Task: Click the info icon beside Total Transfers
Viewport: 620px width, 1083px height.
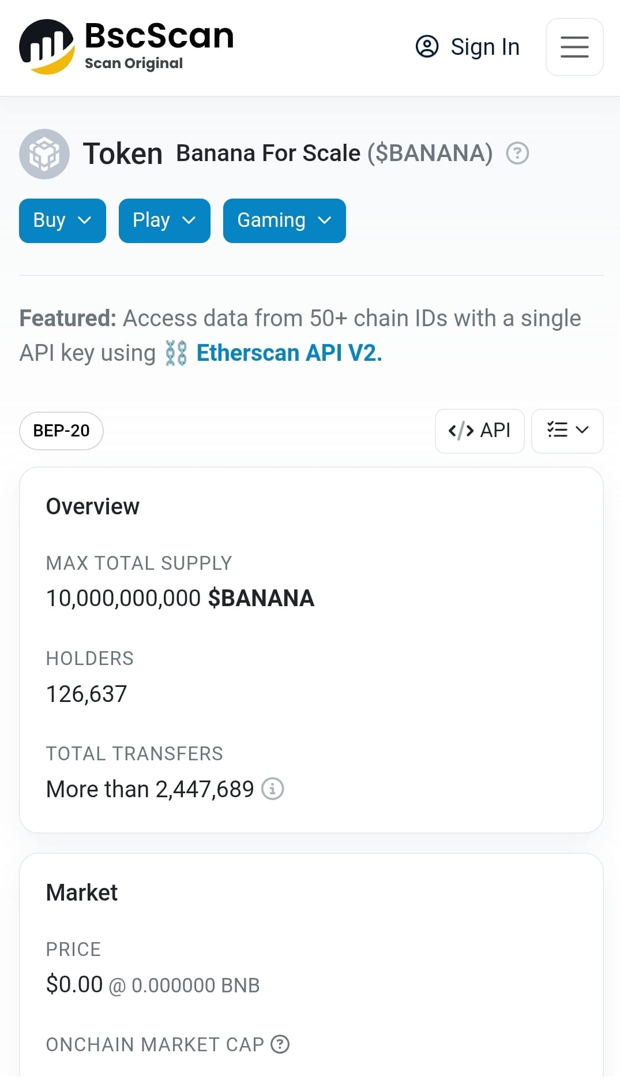Action: [273, 789]
